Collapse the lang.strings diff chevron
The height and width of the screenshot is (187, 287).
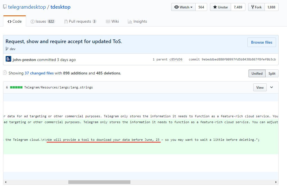[x=272, y=87]
